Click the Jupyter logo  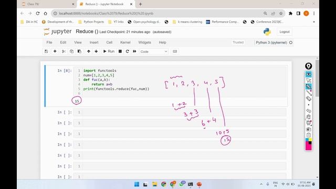point(57,31)
